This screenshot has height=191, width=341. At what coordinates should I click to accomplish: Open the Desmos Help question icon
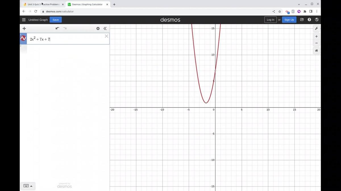[309, 20]
